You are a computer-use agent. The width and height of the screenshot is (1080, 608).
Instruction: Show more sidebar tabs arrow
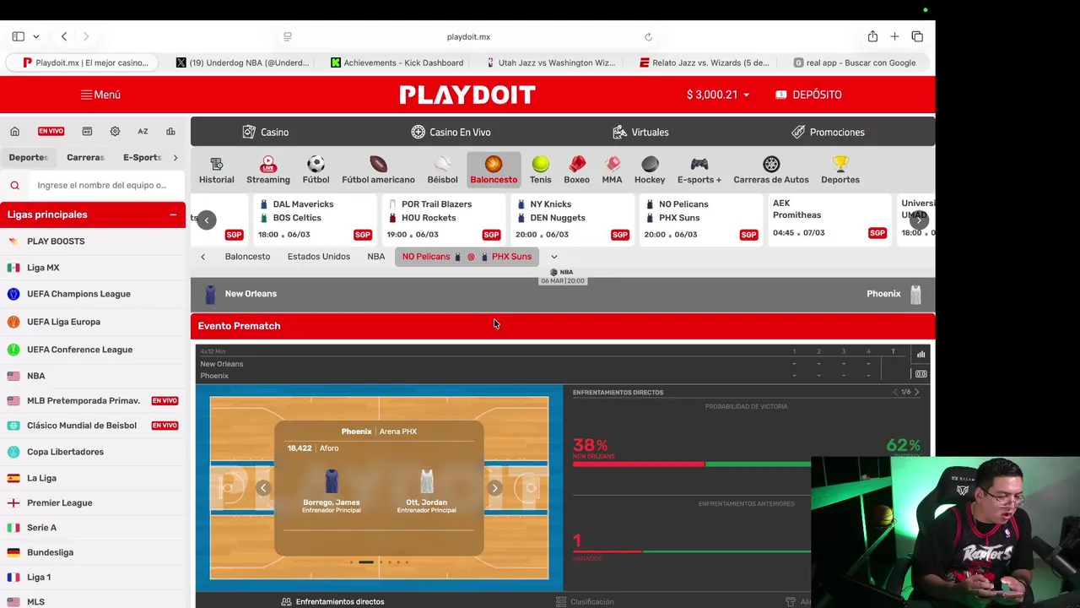(175, 157)
